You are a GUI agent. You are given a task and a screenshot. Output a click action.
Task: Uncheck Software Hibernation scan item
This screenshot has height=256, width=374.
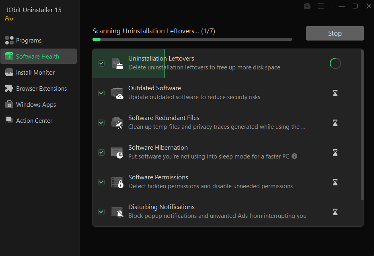pyautogui.click(x=101, y=152)
